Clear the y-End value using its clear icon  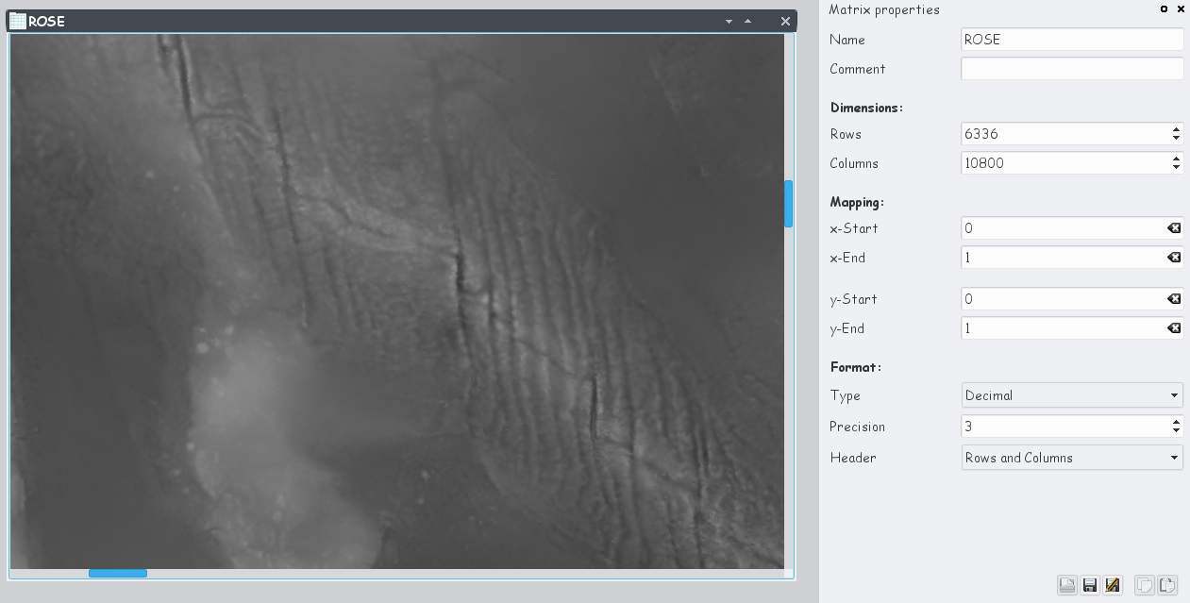(x=1174, y=328)
